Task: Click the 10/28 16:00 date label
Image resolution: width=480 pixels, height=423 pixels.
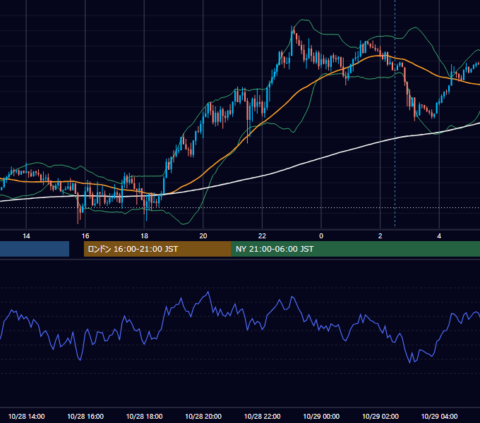Action: (x=85, y=416)
